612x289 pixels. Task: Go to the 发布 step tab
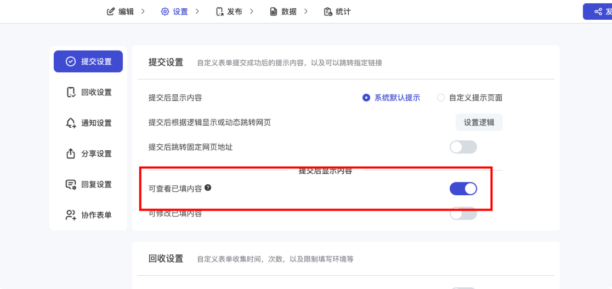(229, 12)
